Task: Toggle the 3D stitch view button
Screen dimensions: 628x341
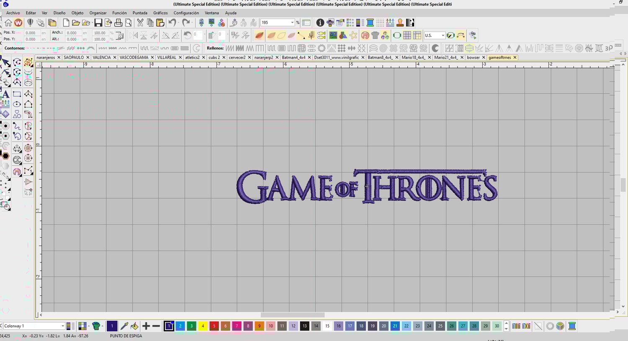Action: pos(608,48)
